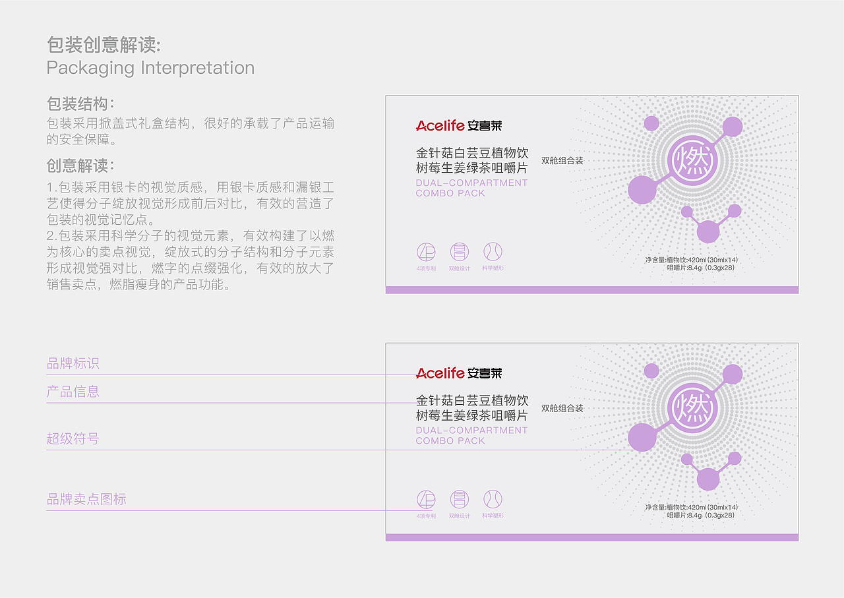Click the large purple sphere on the bottom package
844x598 pixels.
[642, 437]
